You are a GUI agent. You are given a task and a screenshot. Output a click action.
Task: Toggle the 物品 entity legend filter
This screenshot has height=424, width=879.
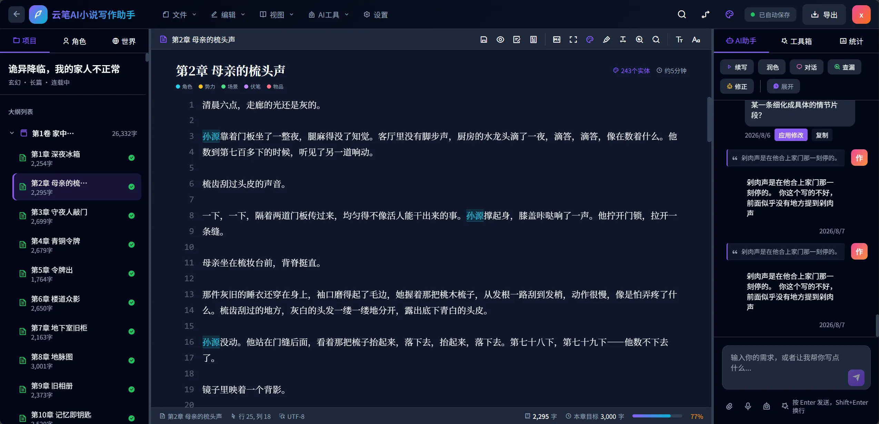(275, 87)
